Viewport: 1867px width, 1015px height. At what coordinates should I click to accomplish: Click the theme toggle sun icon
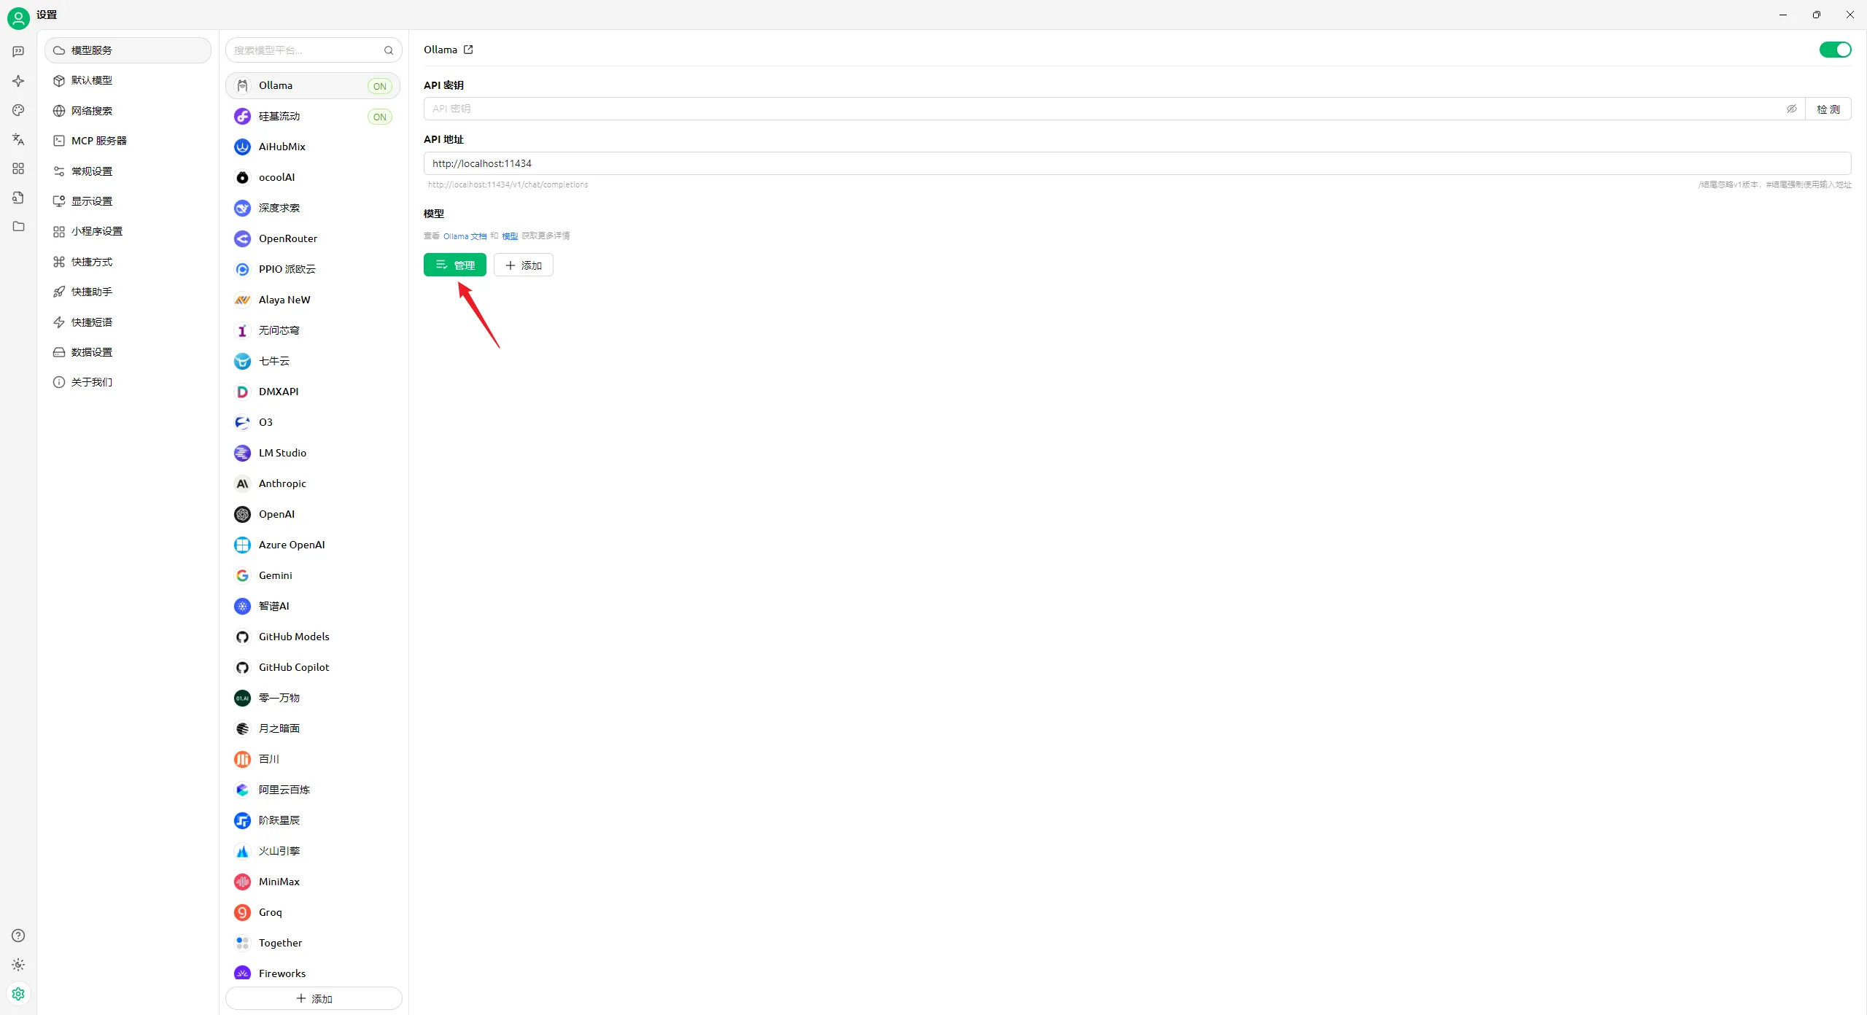(x=18, y=965)
